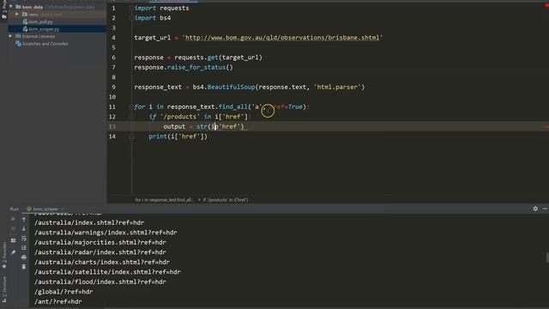Toggle scroll to end of console output

click(x=24, y=248)
